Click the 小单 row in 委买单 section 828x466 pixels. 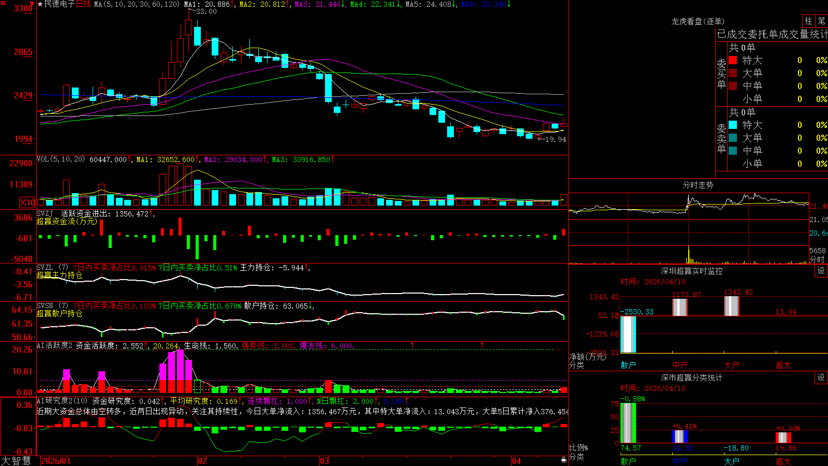point(778,99)
